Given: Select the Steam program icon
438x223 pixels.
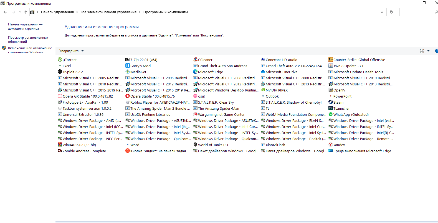Looking at the screenshot, I should [x=330, y=102].
